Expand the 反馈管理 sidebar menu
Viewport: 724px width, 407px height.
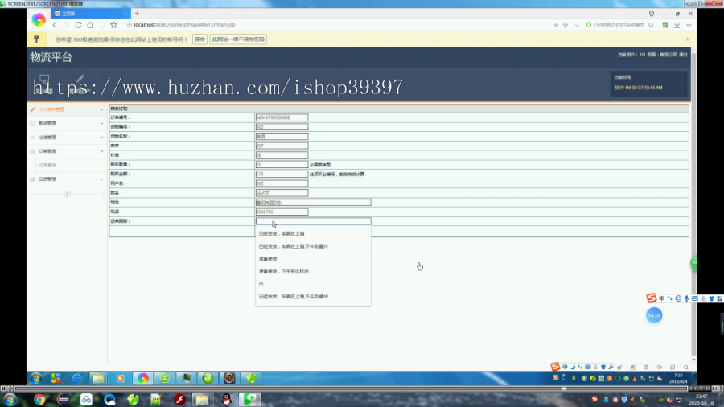click(x=66, y=179)
